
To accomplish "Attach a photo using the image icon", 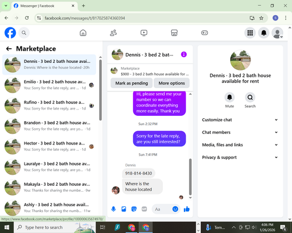I will coord(124,209).
